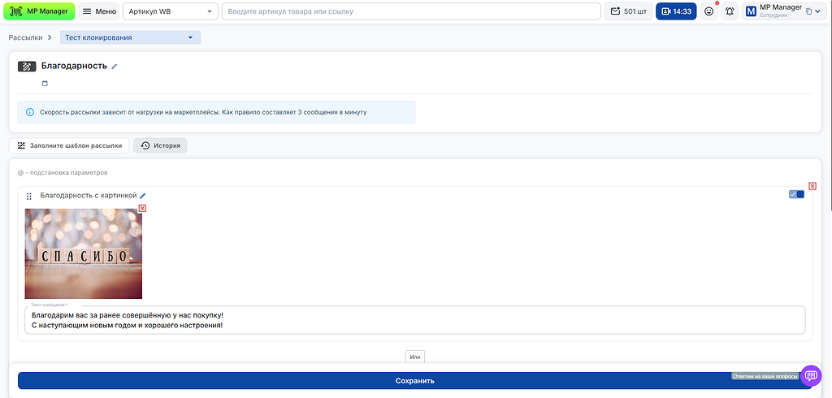
Task: Expand the MP Manager account chevron
Action: coord(819,11)
